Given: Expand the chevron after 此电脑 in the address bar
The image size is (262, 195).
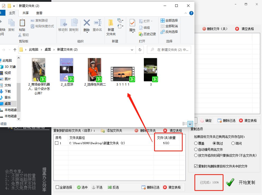Looking at the screenshot, I should coord(41,50).
